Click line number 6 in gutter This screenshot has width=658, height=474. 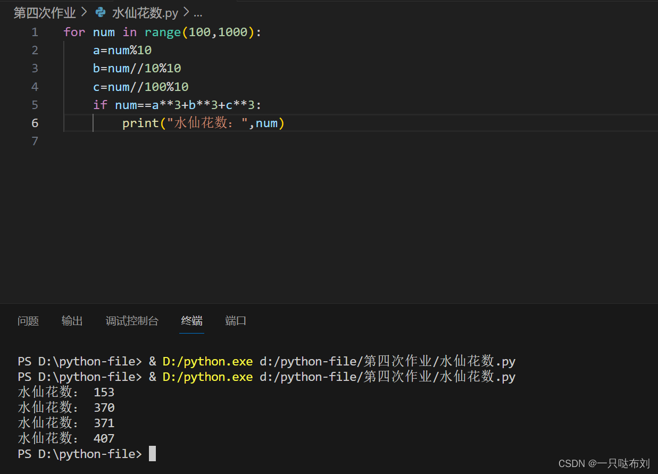pyautogui.click(x=35, y=123)
